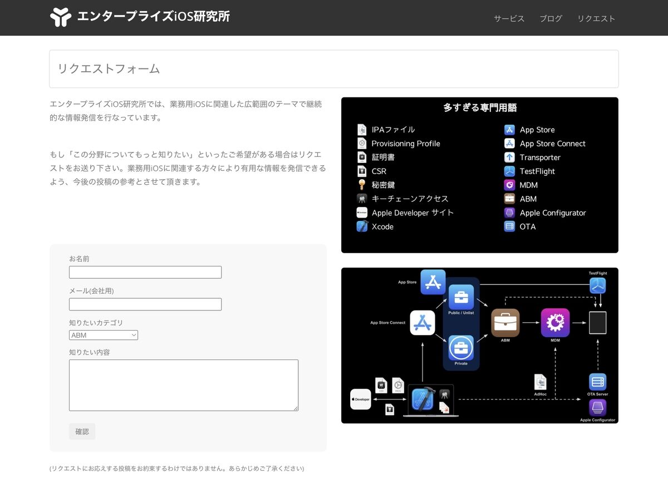The width and height of the screenshot is (668, 483).
Task: Click the Developer badge in diagram
Action: point(361,399)
